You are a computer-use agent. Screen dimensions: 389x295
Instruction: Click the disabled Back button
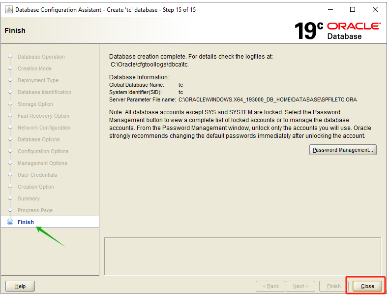point(270,286)
